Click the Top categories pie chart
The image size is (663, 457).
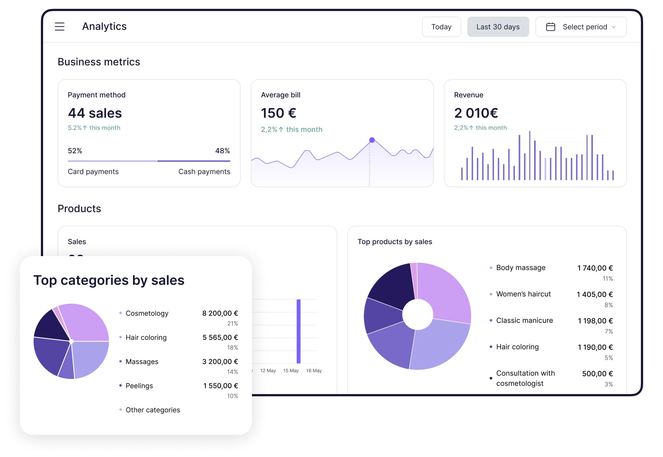(x=71, y=341)
